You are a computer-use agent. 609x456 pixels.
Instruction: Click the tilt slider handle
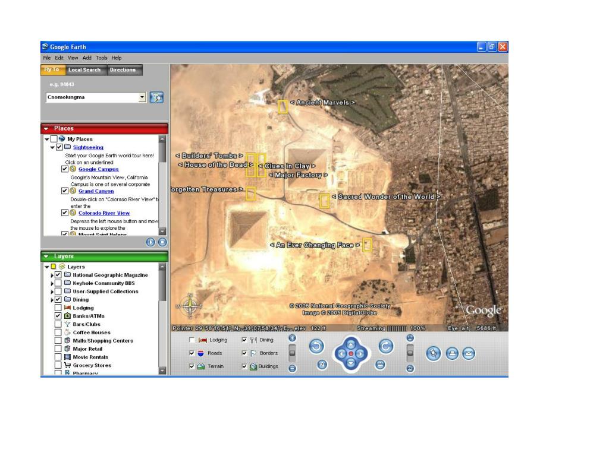pyautogui.click(x=410, y=353)
